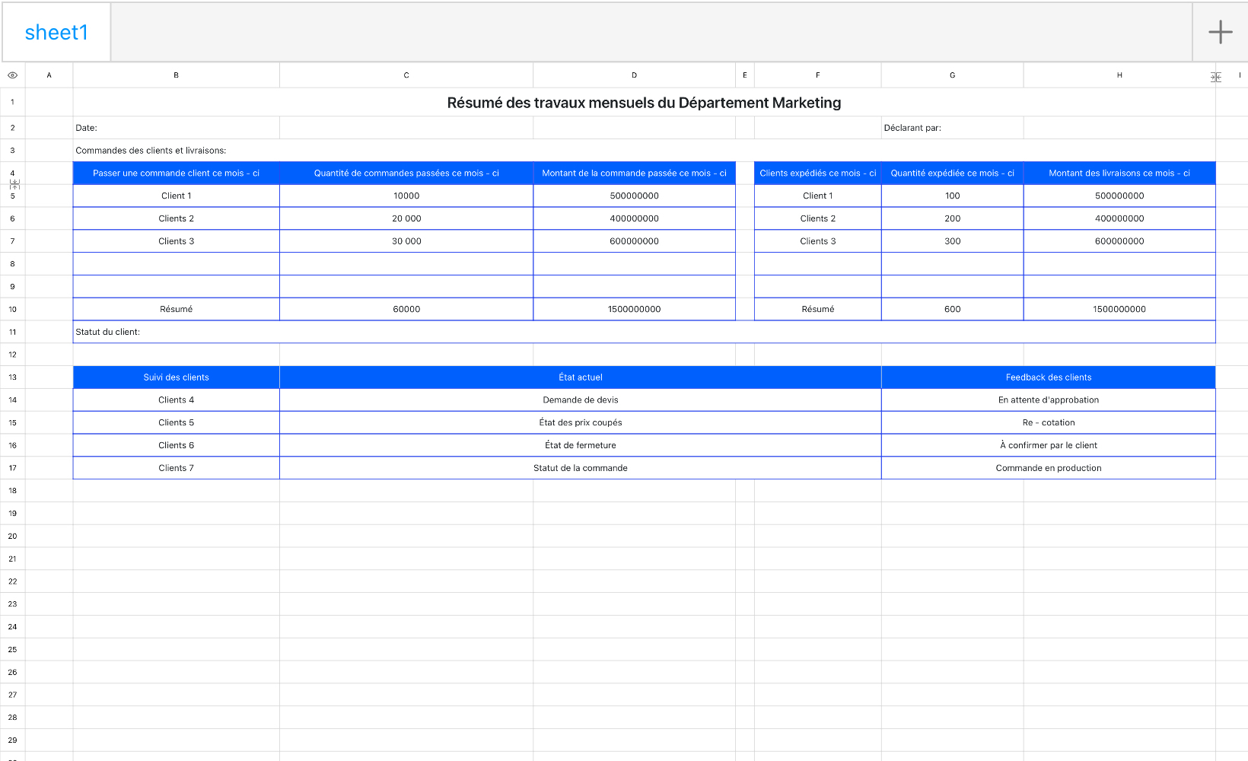
Task: Add a new sheet with the plus icon
Action: click(1220, 32)
